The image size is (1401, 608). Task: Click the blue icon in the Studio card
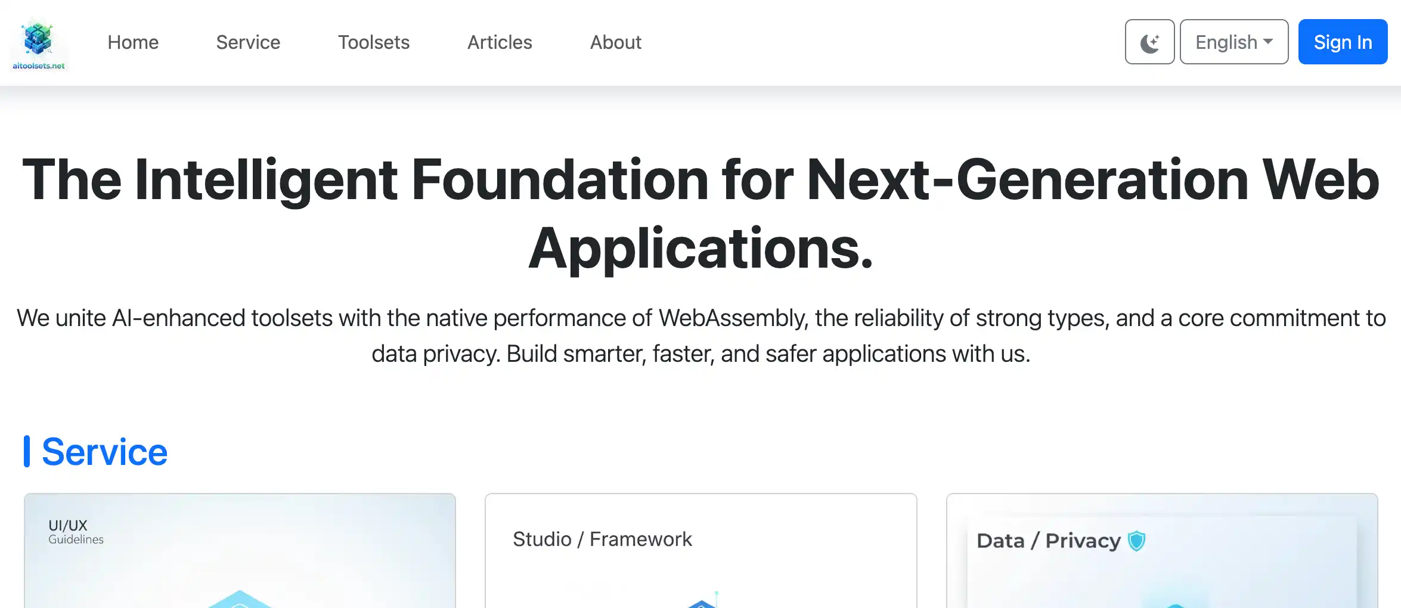pos(702,602)
